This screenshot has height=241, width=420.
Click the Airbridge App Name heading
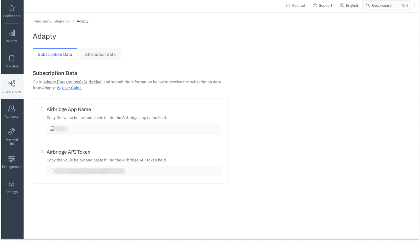coord(69,109)
